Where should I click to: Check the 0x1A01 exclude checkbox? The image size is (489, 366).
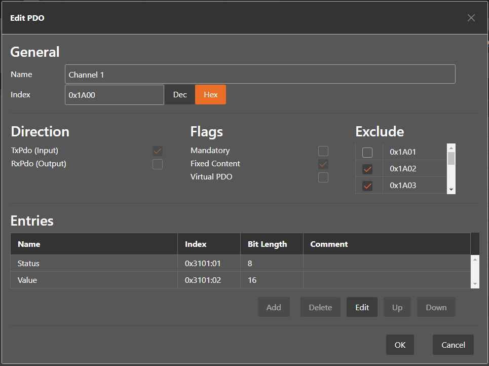coord(367,152)
